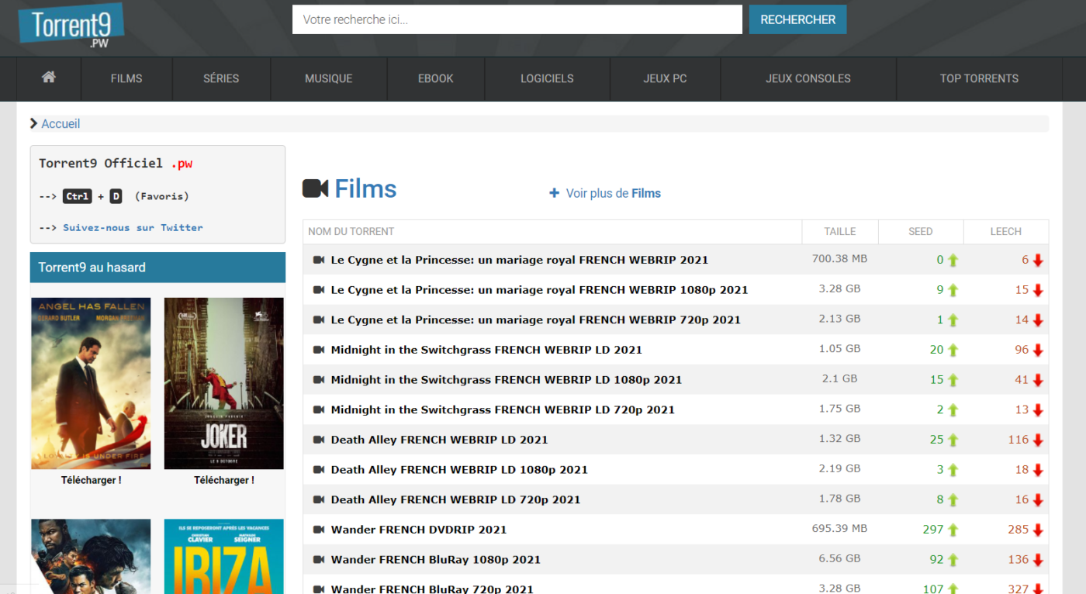View the TOP TORRENTS page
1086x594 pixels.
(979, 78)
